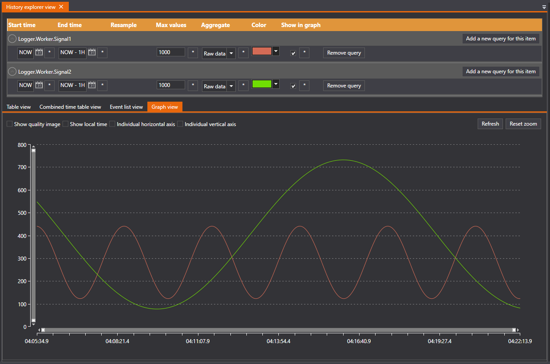Open start time calendar for Signal2
The image size is (550, 364).
[x=39, y=85]
